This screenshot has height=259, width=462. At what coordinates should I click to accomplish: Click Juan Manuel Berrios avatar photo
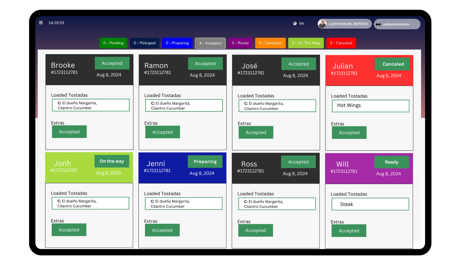(x=322, y=24)
